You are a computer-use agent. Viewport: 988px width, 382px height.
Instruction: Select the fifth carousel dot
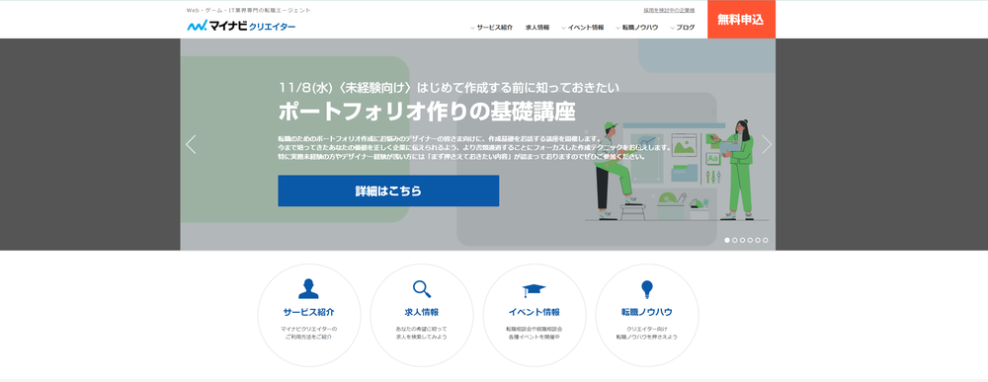tap(758, 240)
